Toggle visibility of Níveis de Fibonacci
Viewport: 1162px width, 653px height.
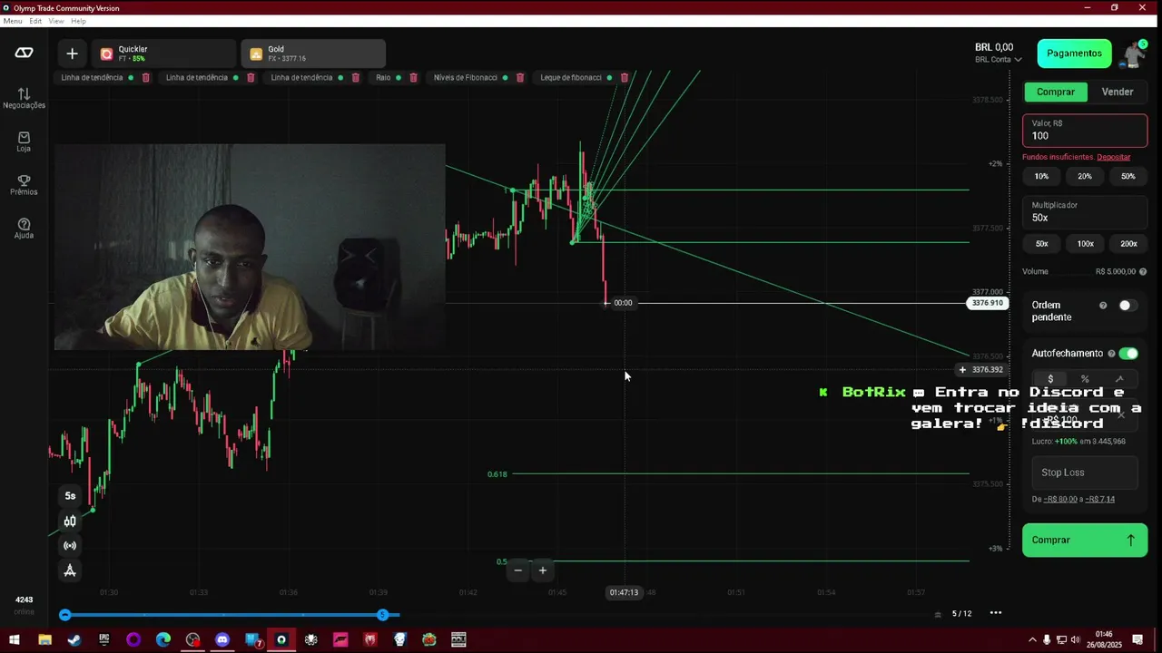[x=506, y=78]
